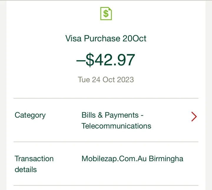Screen dimensions: 212x190
Task: Tap the Category row label
Action: pyautogui.click(x=30, y=115)
